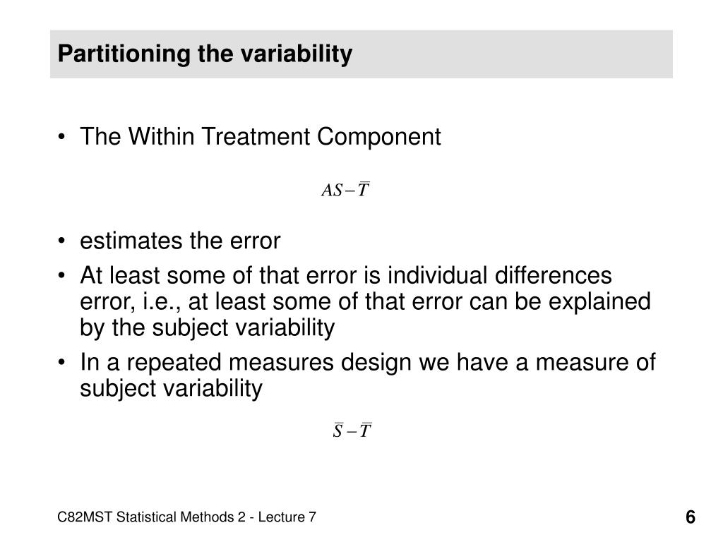Image resolution: width=723 pixels, height=542 pixels.
Task: Click bullet point before In a repeated
Action: tap(62, 362)
